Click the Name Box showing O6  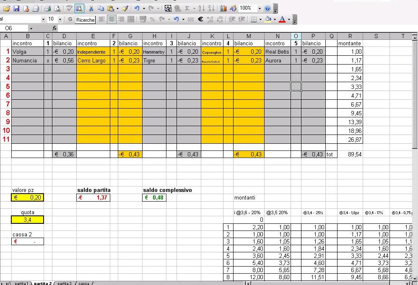click(14, 28)
